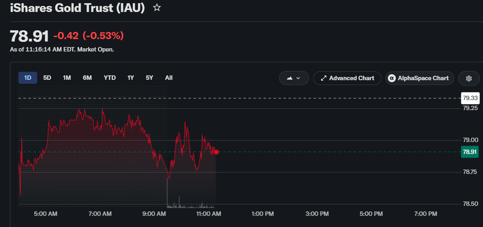This screenshot has width=483, height=227.
Task: Open chart settings gear icon
Action: (x=469, y=78)
